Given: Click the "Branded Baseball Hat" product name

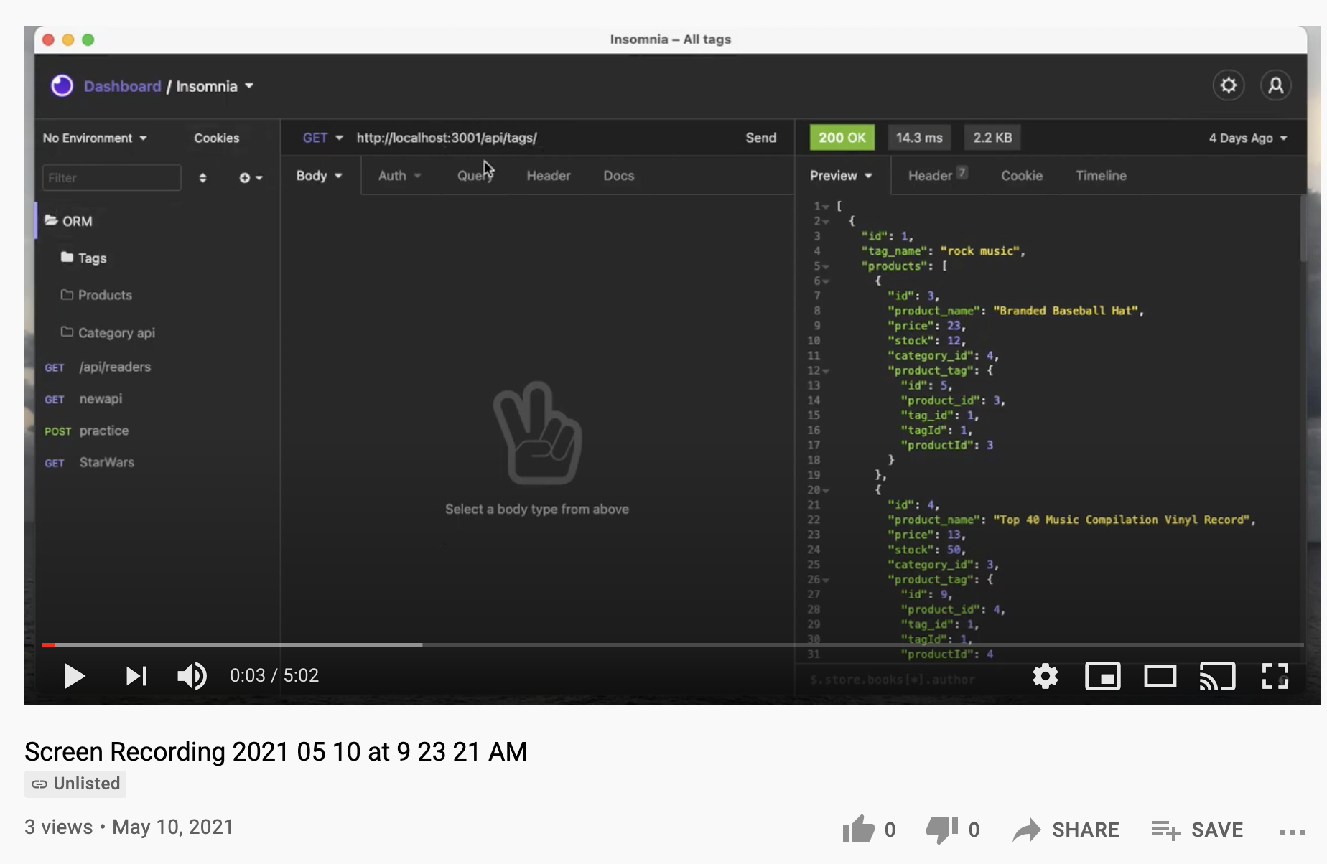Looking at the screenshot, I should click(1066, 311).
